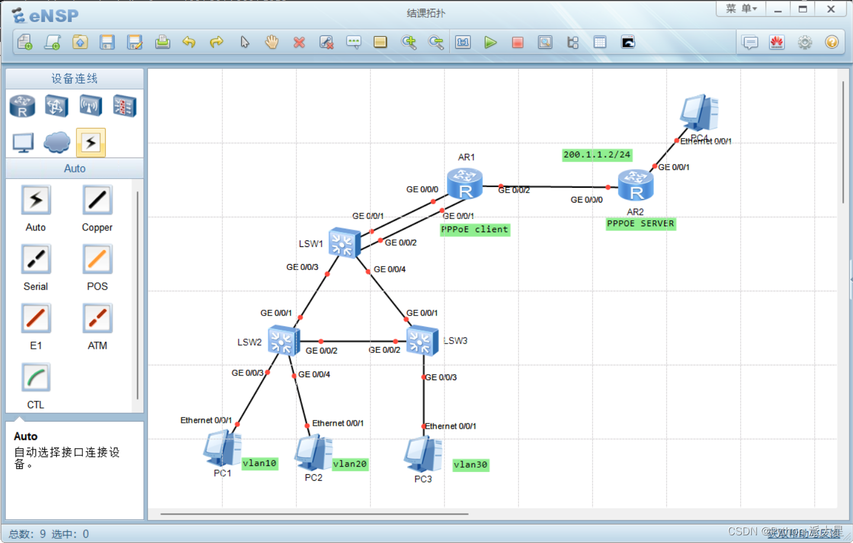Click the new sample topology icon

coord(53,42)
